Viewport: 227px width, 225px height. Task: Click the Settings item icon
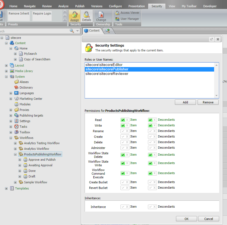click(x=16, y=121)
